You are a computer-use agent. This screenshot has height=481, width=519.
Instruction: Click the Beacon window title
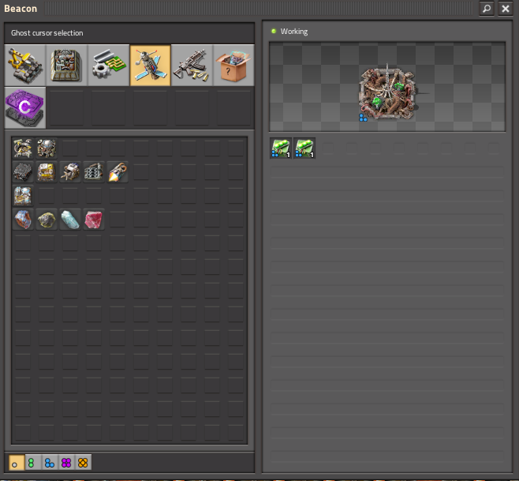(x=21, y=9)
